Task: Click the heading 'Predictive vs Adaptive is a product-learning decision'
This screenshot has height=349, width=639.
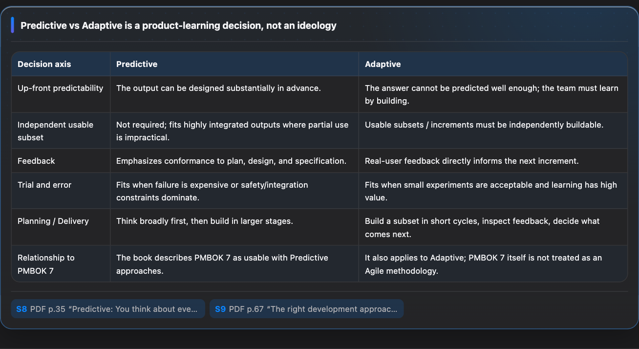Action: point(178,25)
